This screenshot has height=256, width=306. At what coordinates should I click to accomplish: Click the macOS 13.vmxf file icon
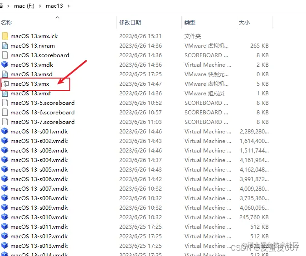pyautogui.click(x=5, y=94)
